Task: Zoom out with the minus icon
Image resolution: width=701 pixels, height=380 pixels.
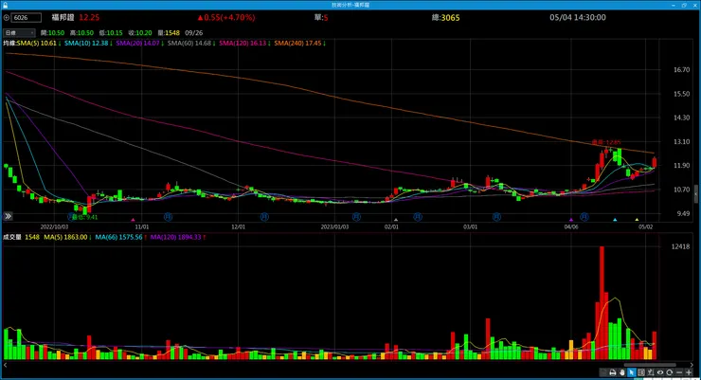Action: (x=679, y=372)
